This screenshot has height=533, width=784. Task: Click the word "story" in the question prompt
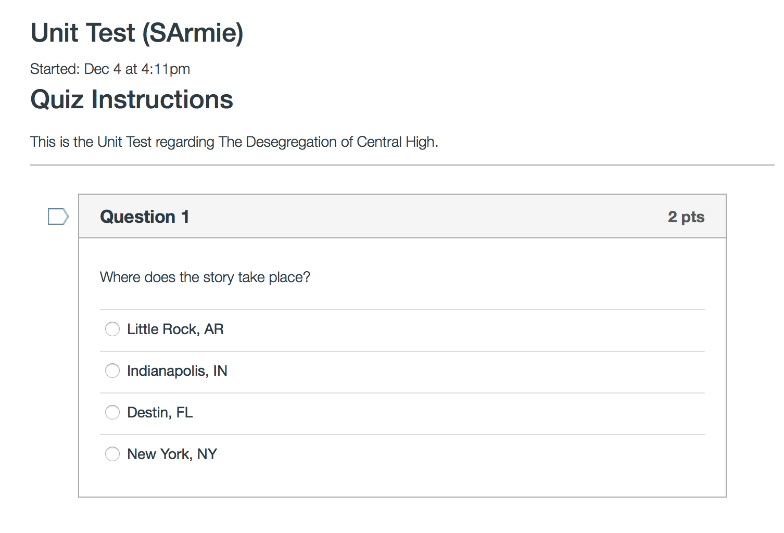(219, 277)
